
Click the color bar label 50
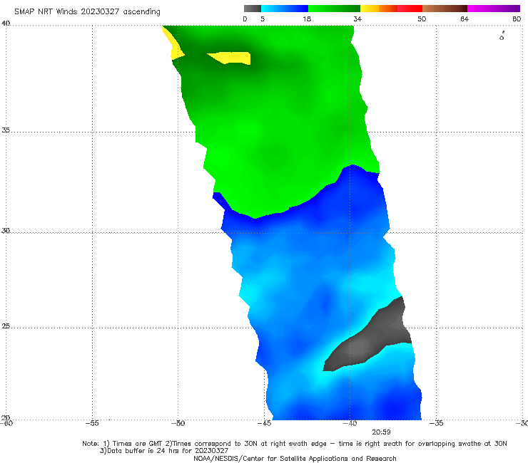tap(422, 19)
